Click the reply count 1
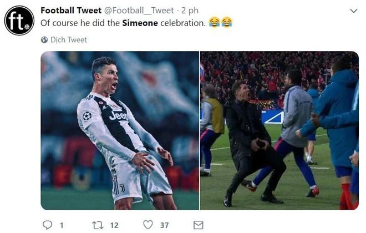The image size is (366, 233). 62,224
